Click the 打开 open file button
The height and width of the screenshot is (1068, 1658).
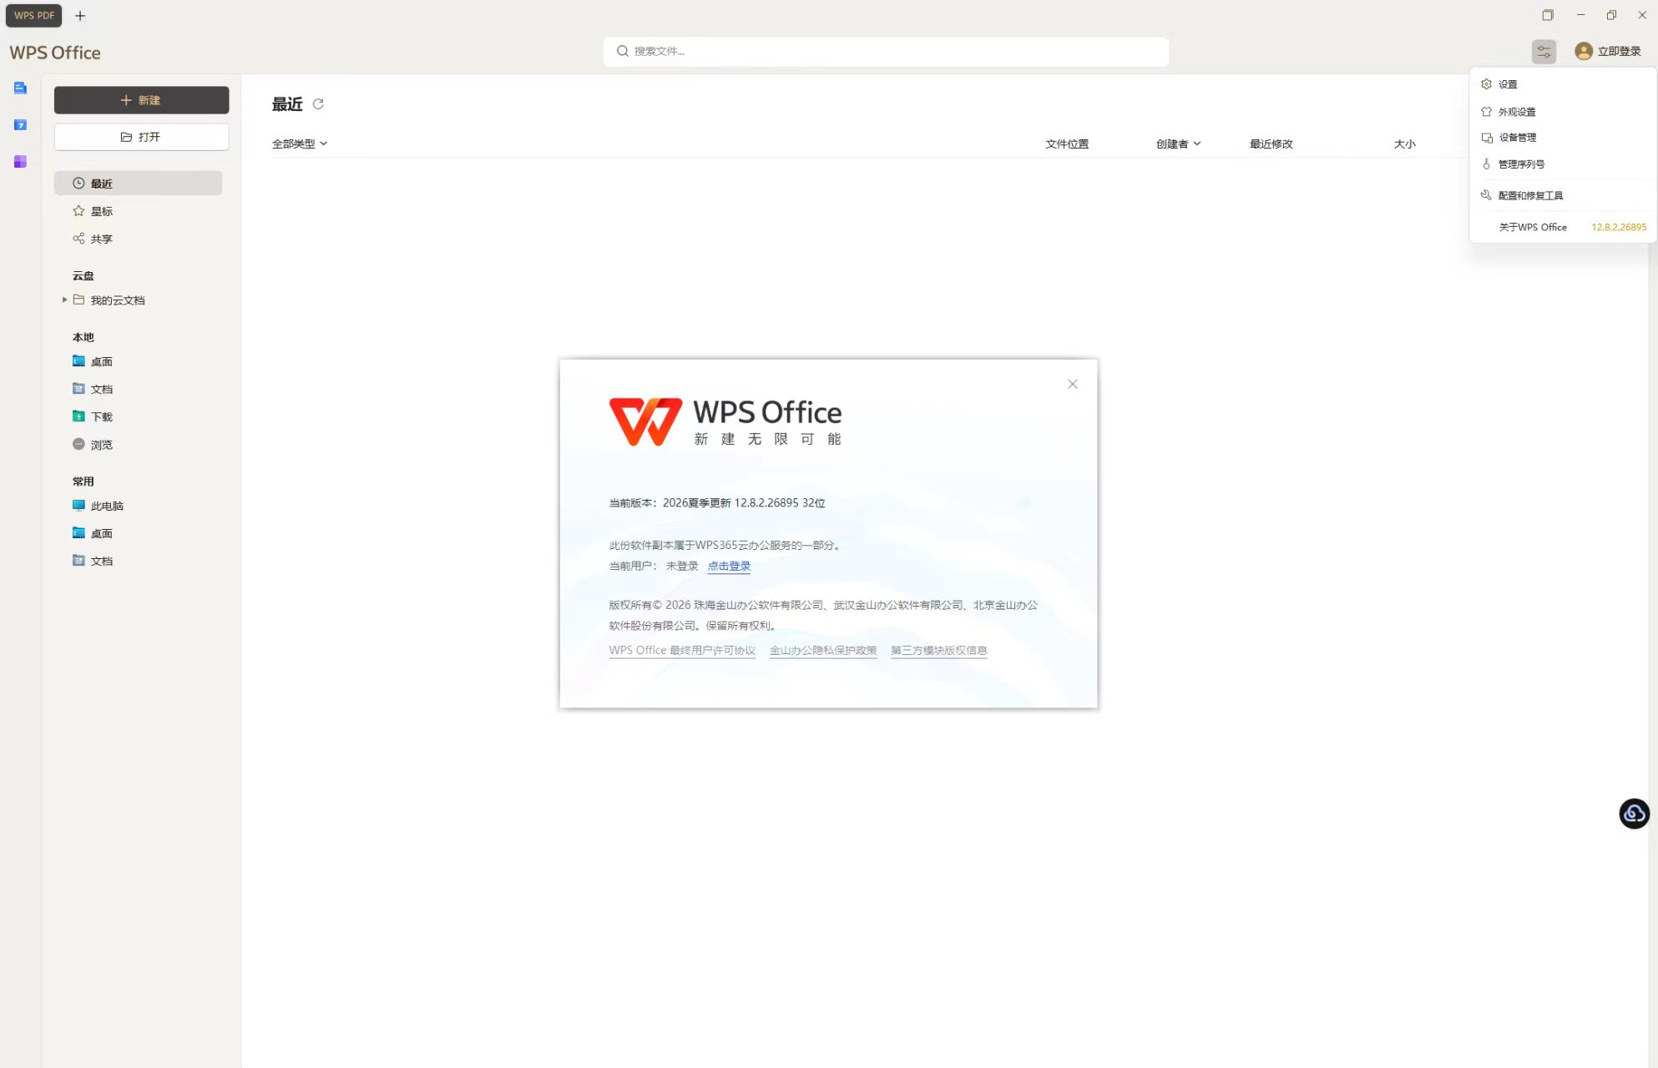[142, 137]
